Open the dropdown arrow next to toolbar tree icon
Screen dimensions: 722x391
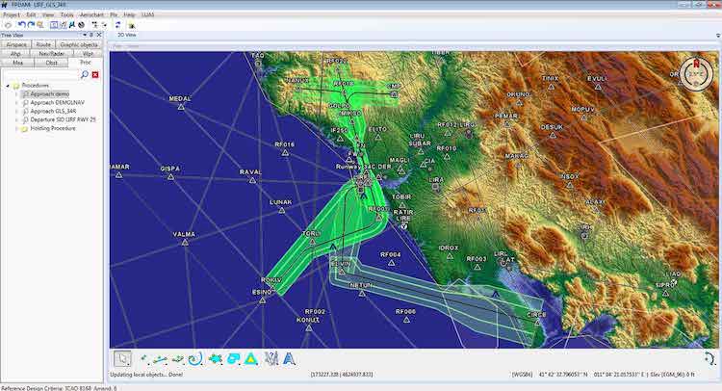click(105, 25)
